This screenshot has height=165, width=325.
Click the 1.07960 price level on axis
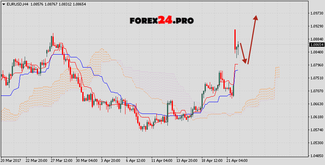(x=316, y=65)
